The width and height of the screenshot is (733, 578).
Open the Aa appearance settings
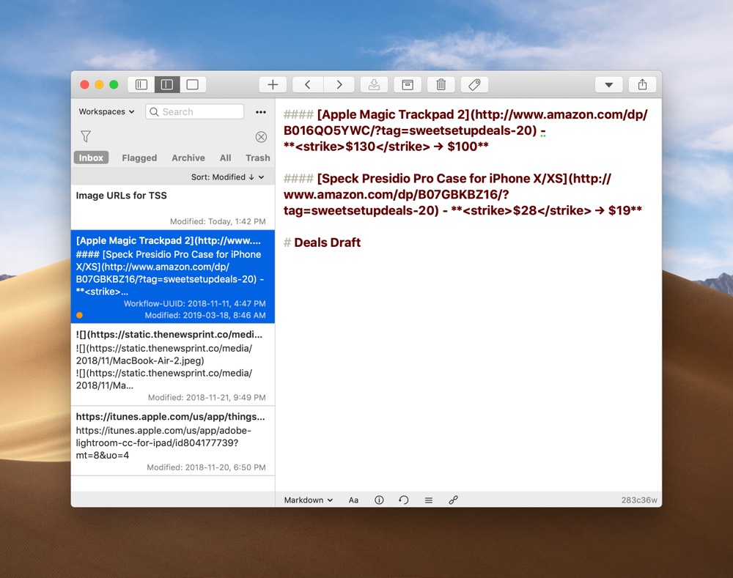pos(353,500)
